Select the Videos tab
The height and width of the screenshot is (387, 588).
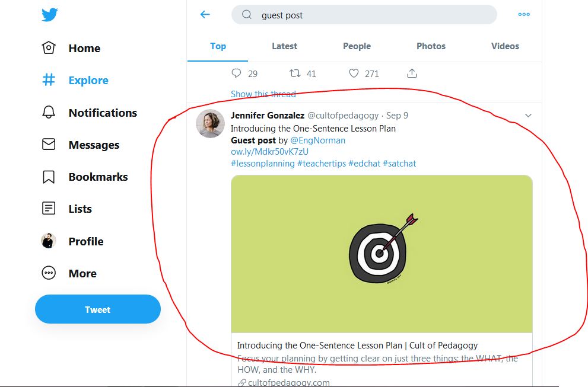point(505,46)
